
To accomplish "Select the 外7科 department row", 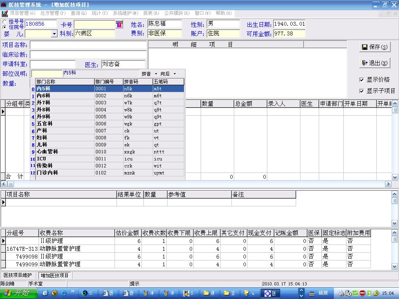I will pyautogui.click(x=109, y=103).
